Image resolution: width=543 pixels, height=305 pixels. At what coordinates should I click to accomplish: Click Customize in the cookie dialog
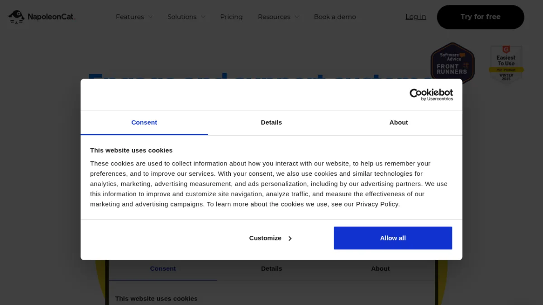271,238
